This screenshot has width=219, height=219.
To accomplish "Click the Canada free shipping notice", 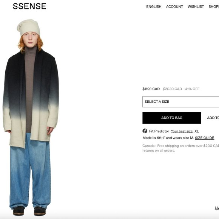I will click(x=181, y=148).
